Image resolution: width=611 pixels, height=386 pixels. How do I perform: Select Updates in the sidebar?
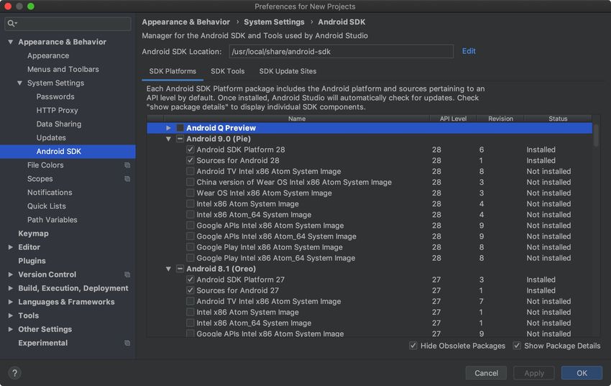pos(51,138)
